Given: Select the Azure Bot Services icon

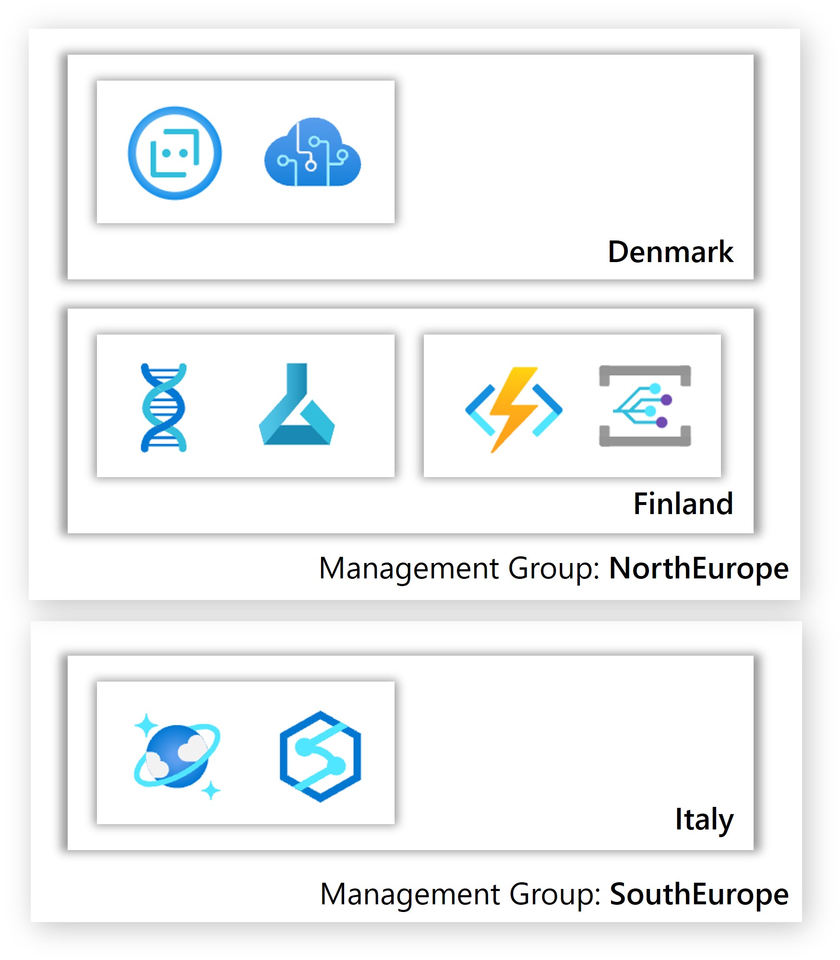Looking at the screenshot, I should tap(170, 153).
